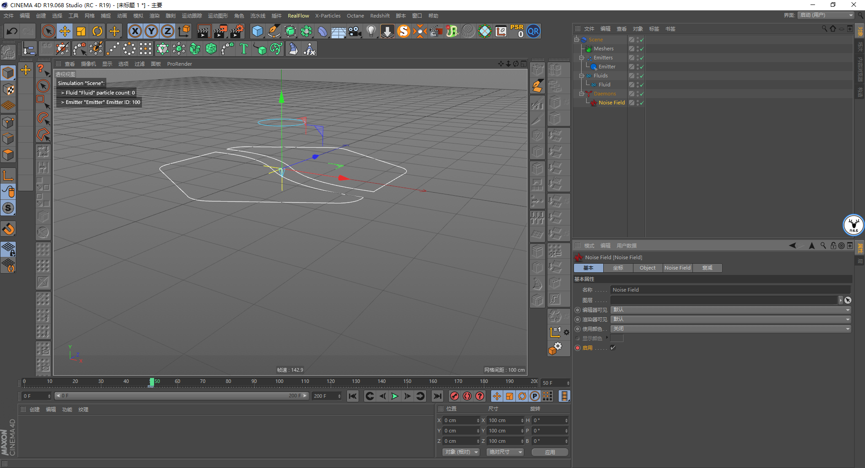Screen dimensions: 865x468
Task: Switch to the 坐标 coordinates tab
Action: point(618,268)
